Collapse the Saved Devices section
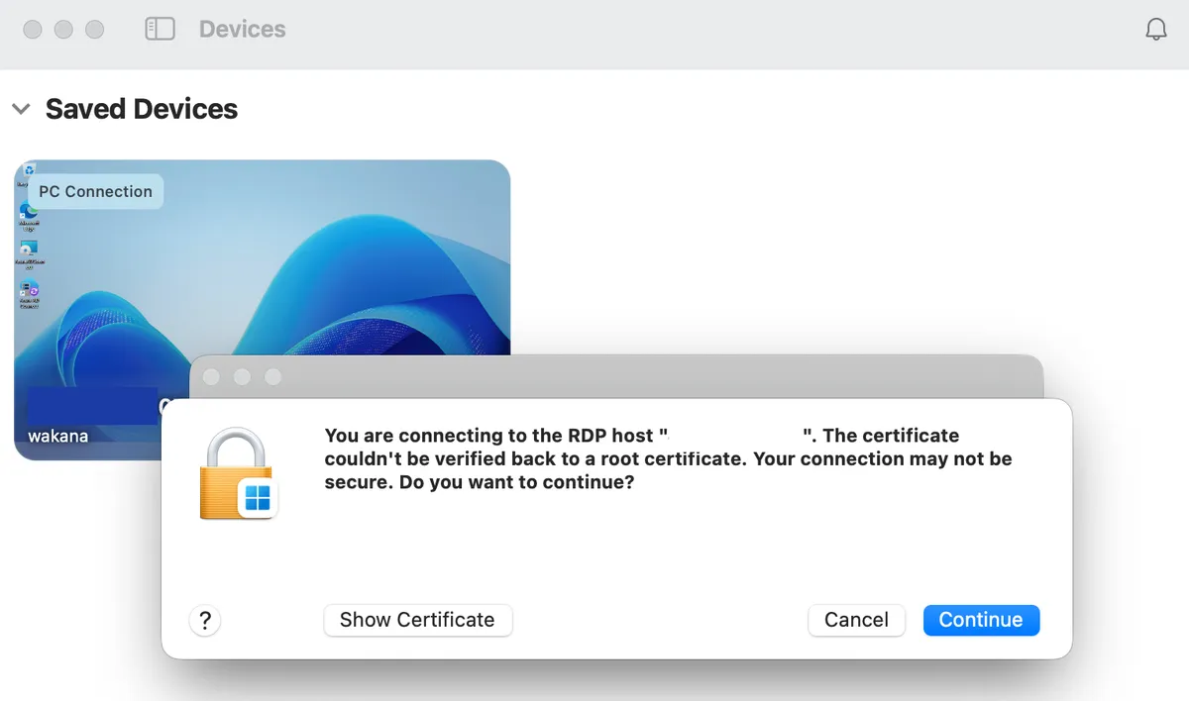The width and height of the screenshot is (1189, 701). 21,109
